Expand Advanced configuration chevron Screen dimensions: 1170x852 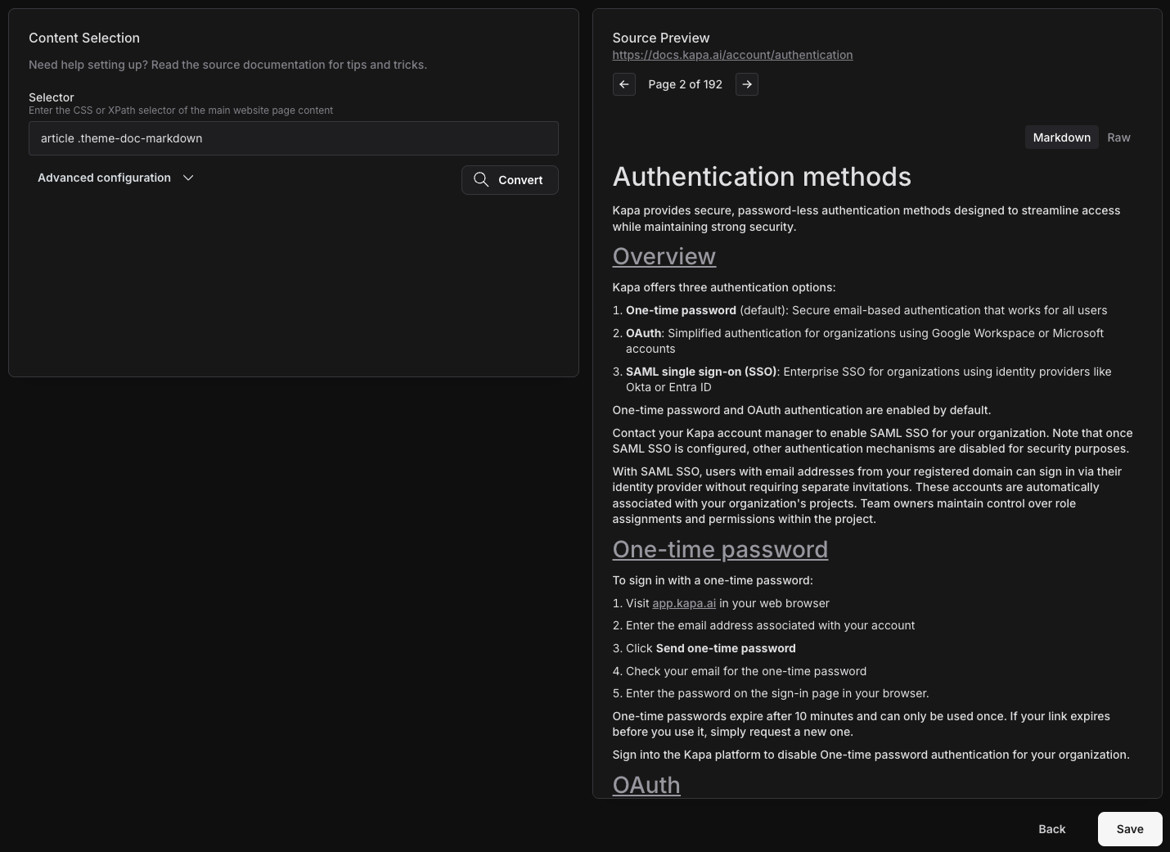coord(188,178)
